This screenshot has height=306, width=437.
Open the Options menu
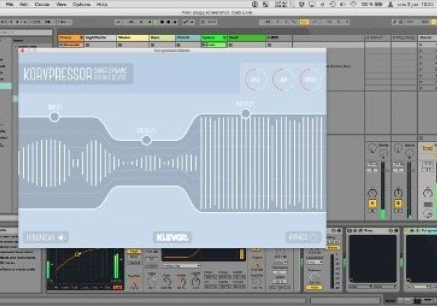coord(81,4)
